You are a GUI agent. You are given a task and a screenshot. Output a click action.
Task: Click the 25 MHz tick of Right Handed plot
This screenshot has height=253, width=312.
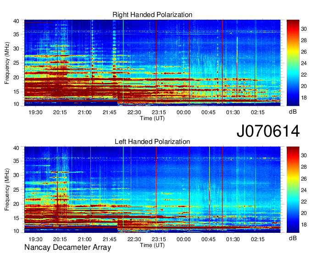click(16, 63)
